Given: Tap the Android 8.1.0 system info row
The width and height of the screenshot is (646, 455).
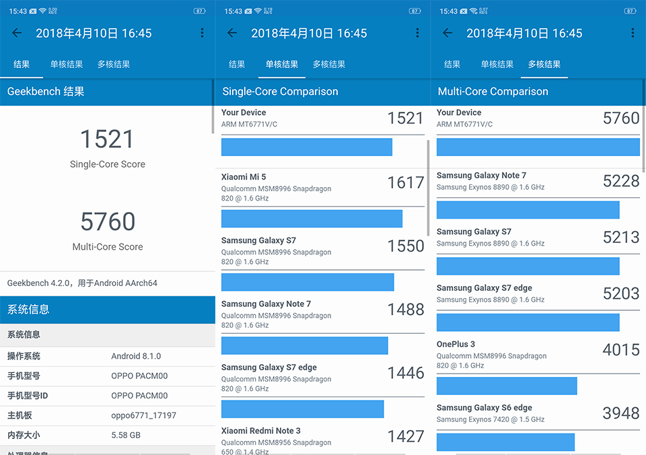Looking at the screenshot, I should 108,356.
